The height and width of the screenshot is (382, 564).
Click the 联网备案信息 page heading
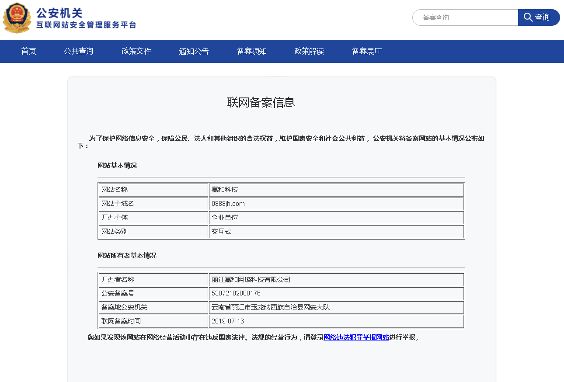(261, 102)
